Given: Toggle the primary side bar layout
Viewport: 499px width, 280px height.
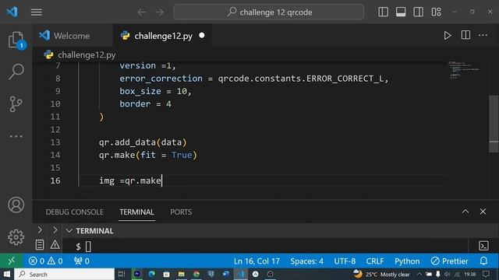Looking at the screenshot, I should coord(383,12).
